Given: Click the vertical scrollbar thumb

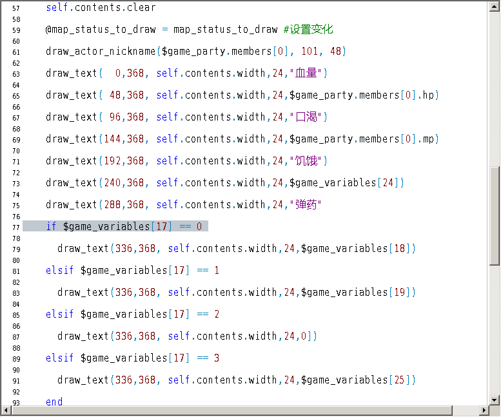Looking at the screenshot, I should click(495, 215).
